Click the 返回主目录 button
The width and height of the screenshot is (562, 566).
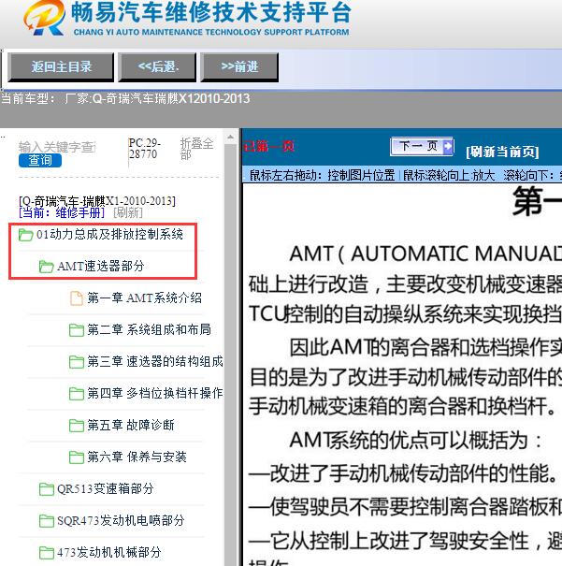(61, 66)
